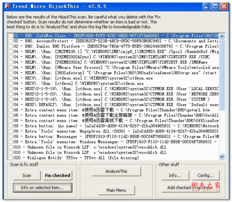Check the HKCU [ctfmon.exe] Run entry
Image resolution: width=232 pixels, height=202 pixels.
coord(11,78)
